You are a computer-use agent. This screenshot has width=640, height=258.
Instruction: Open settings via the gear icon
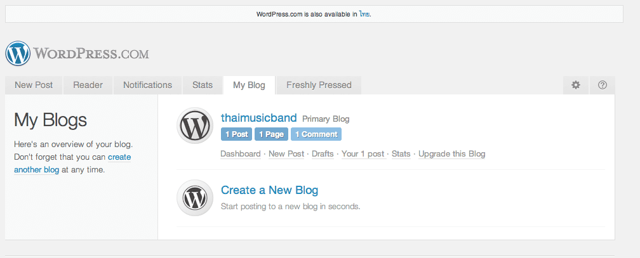click(x=575, y=85)
